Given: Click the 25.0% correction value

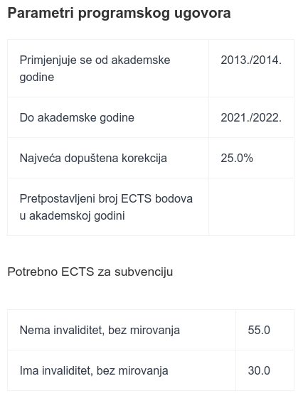Looking at the screenshot, I should (237, 158).
